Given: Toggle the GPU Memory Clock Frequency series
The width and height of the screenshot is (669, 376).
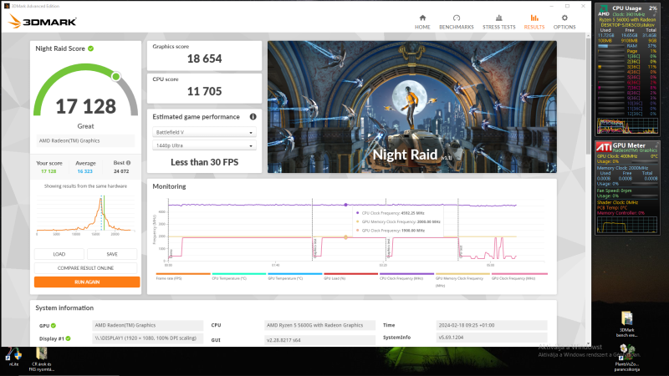Looking at the screenshot, I should pyautogui.click(x=462, y=279).
